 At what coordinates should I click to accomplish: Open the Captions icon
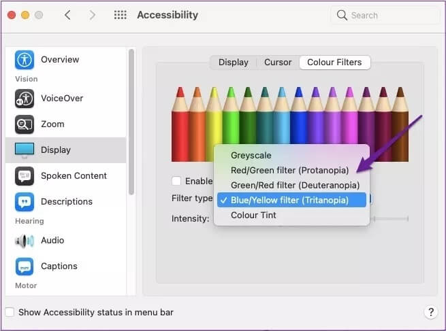point(25,266)
